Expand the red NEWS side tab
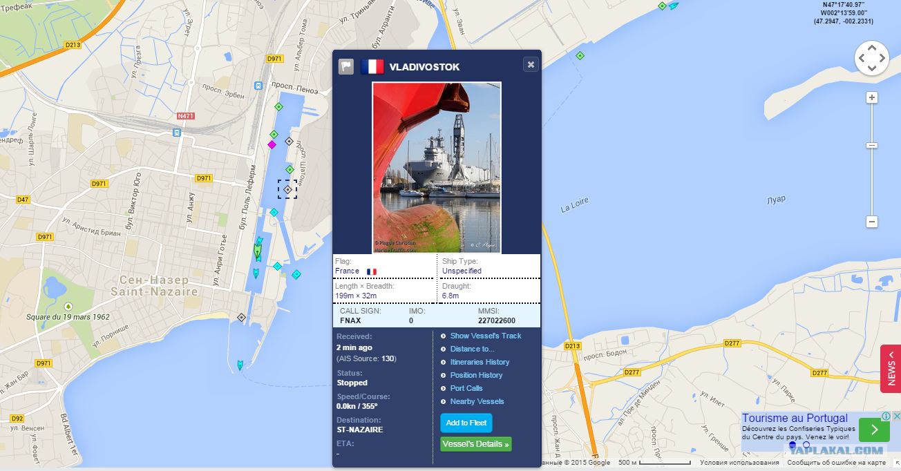The width and height of the screenshot is (901, 471). pos(891,369)
